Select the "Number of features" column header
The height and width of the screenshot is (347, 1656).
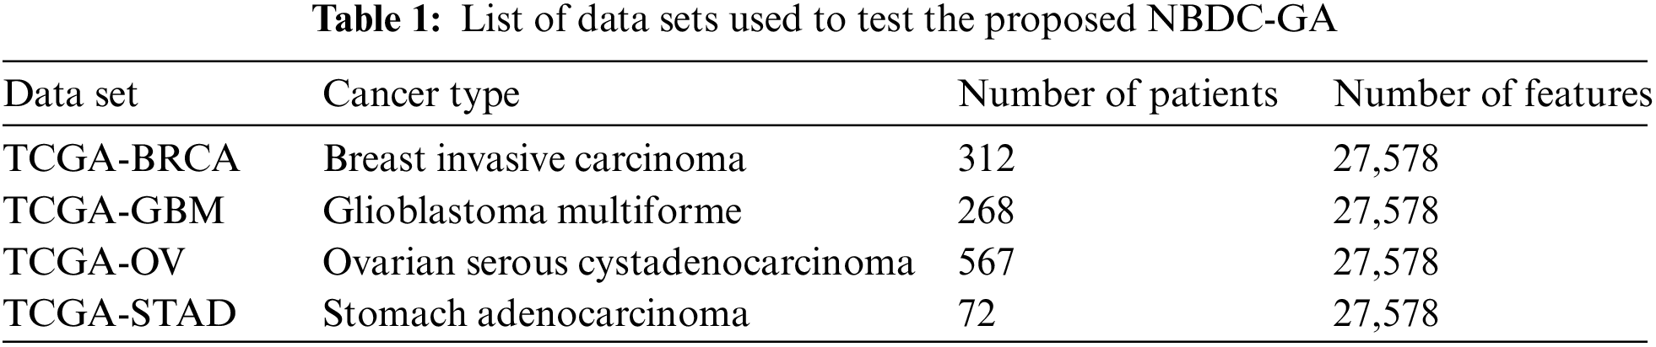click(x=1491, y=94)
